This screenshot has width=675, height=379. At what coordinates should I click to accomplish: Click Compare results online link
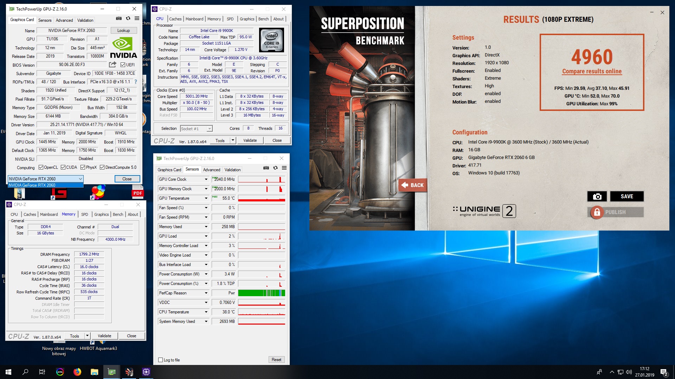pos(592,71)
